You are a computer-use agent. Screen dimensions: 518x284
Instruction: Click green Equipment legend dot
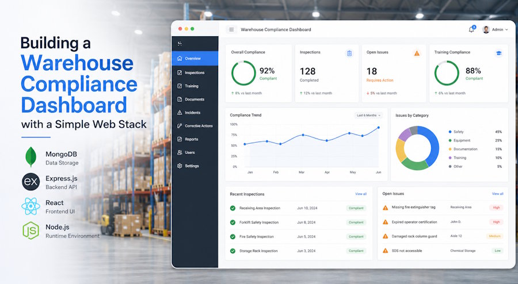(450, 140)
